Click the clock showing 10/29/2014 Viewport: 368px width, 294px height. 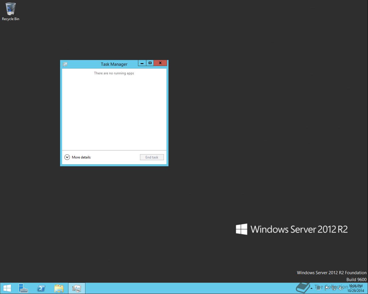point(356,288)
